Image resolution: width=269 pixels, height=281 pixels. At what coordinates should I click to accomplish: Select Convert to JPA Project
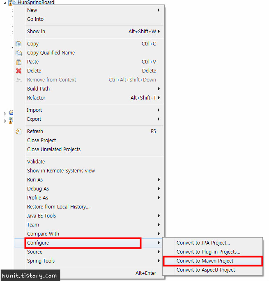point(213,243)
